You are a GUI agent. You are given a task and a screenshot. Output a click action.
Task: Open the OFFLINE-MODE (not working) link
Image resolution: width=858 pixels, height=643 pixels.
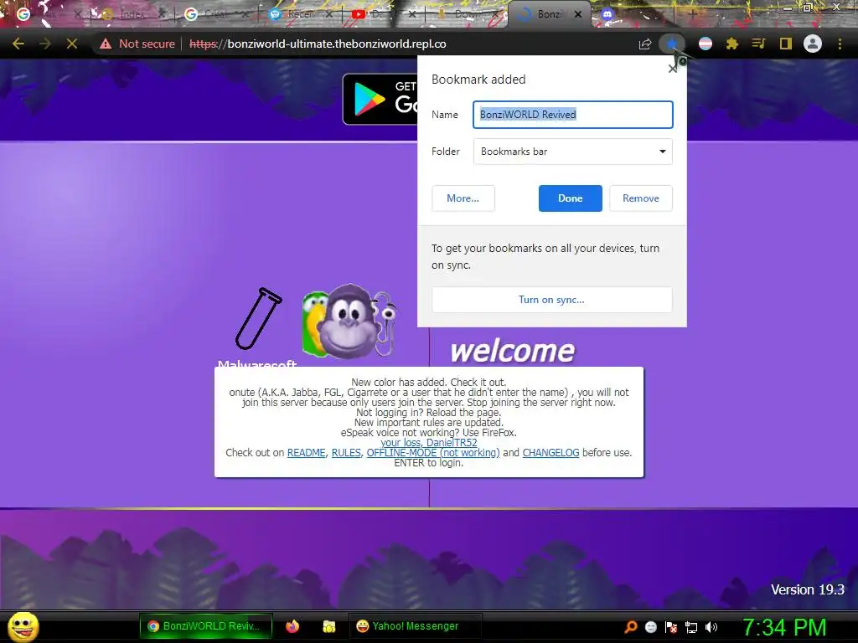pos(433,453)
